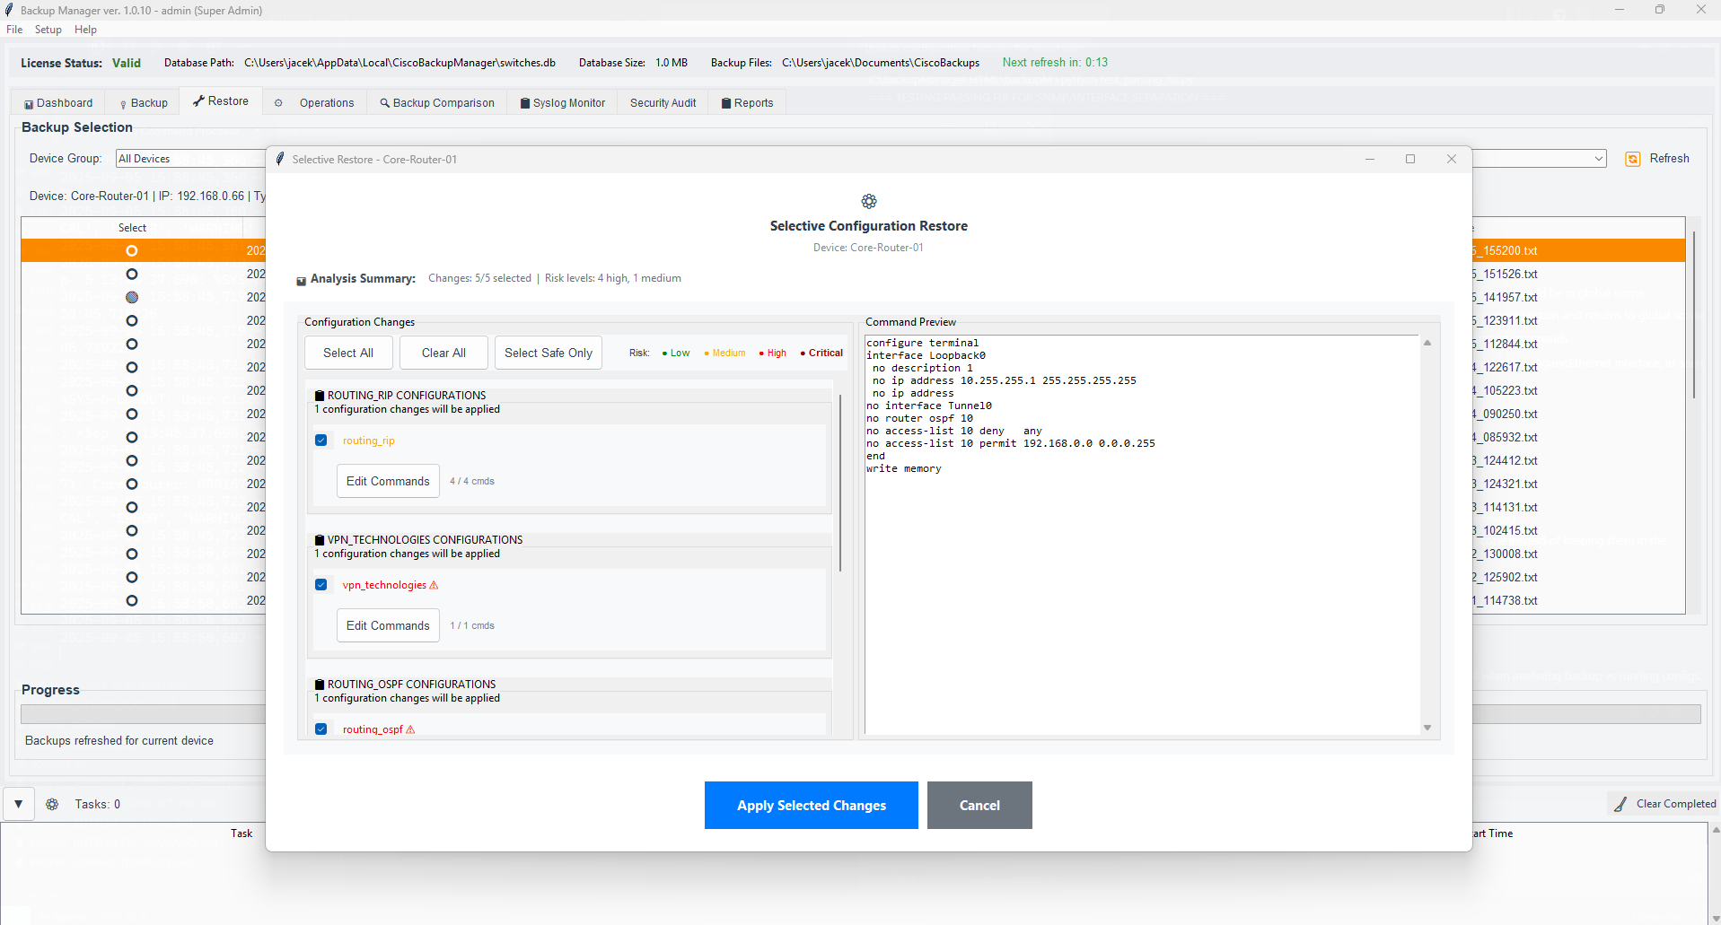Click the backup table vertical scrollbar
1721x925 pixels.
click(x=1693, y=314)
